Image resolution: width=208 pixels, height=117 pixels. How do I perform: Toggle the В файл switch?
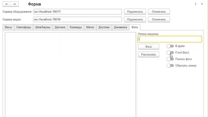pos(170,46)
